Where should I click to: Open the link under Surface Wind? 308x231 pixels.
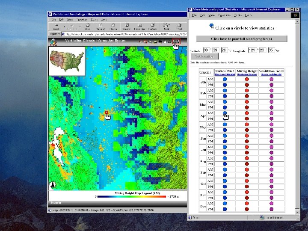click(225, 74)
